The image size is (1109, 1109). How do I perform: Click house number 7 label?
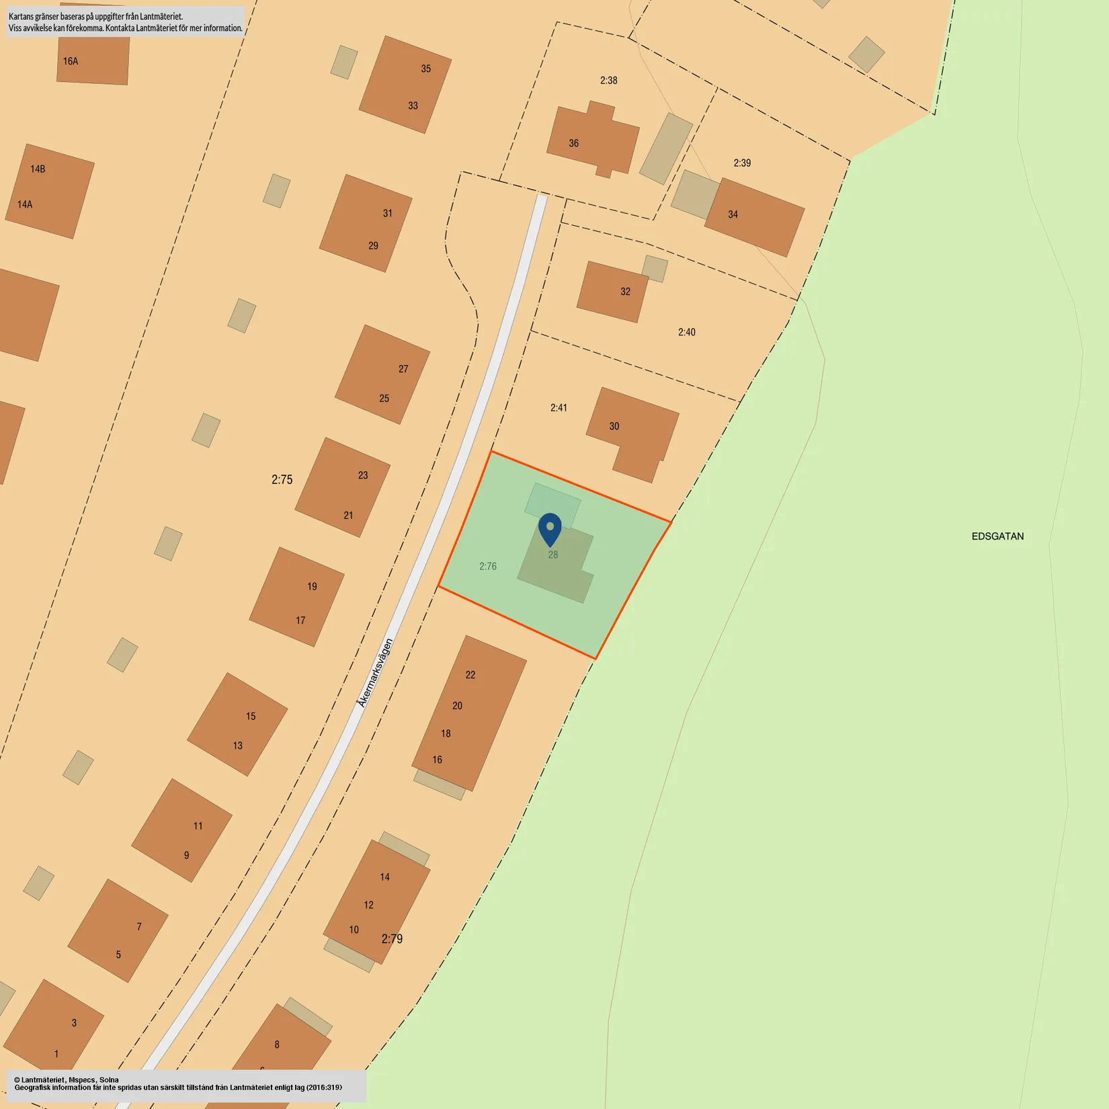point(139,927)
